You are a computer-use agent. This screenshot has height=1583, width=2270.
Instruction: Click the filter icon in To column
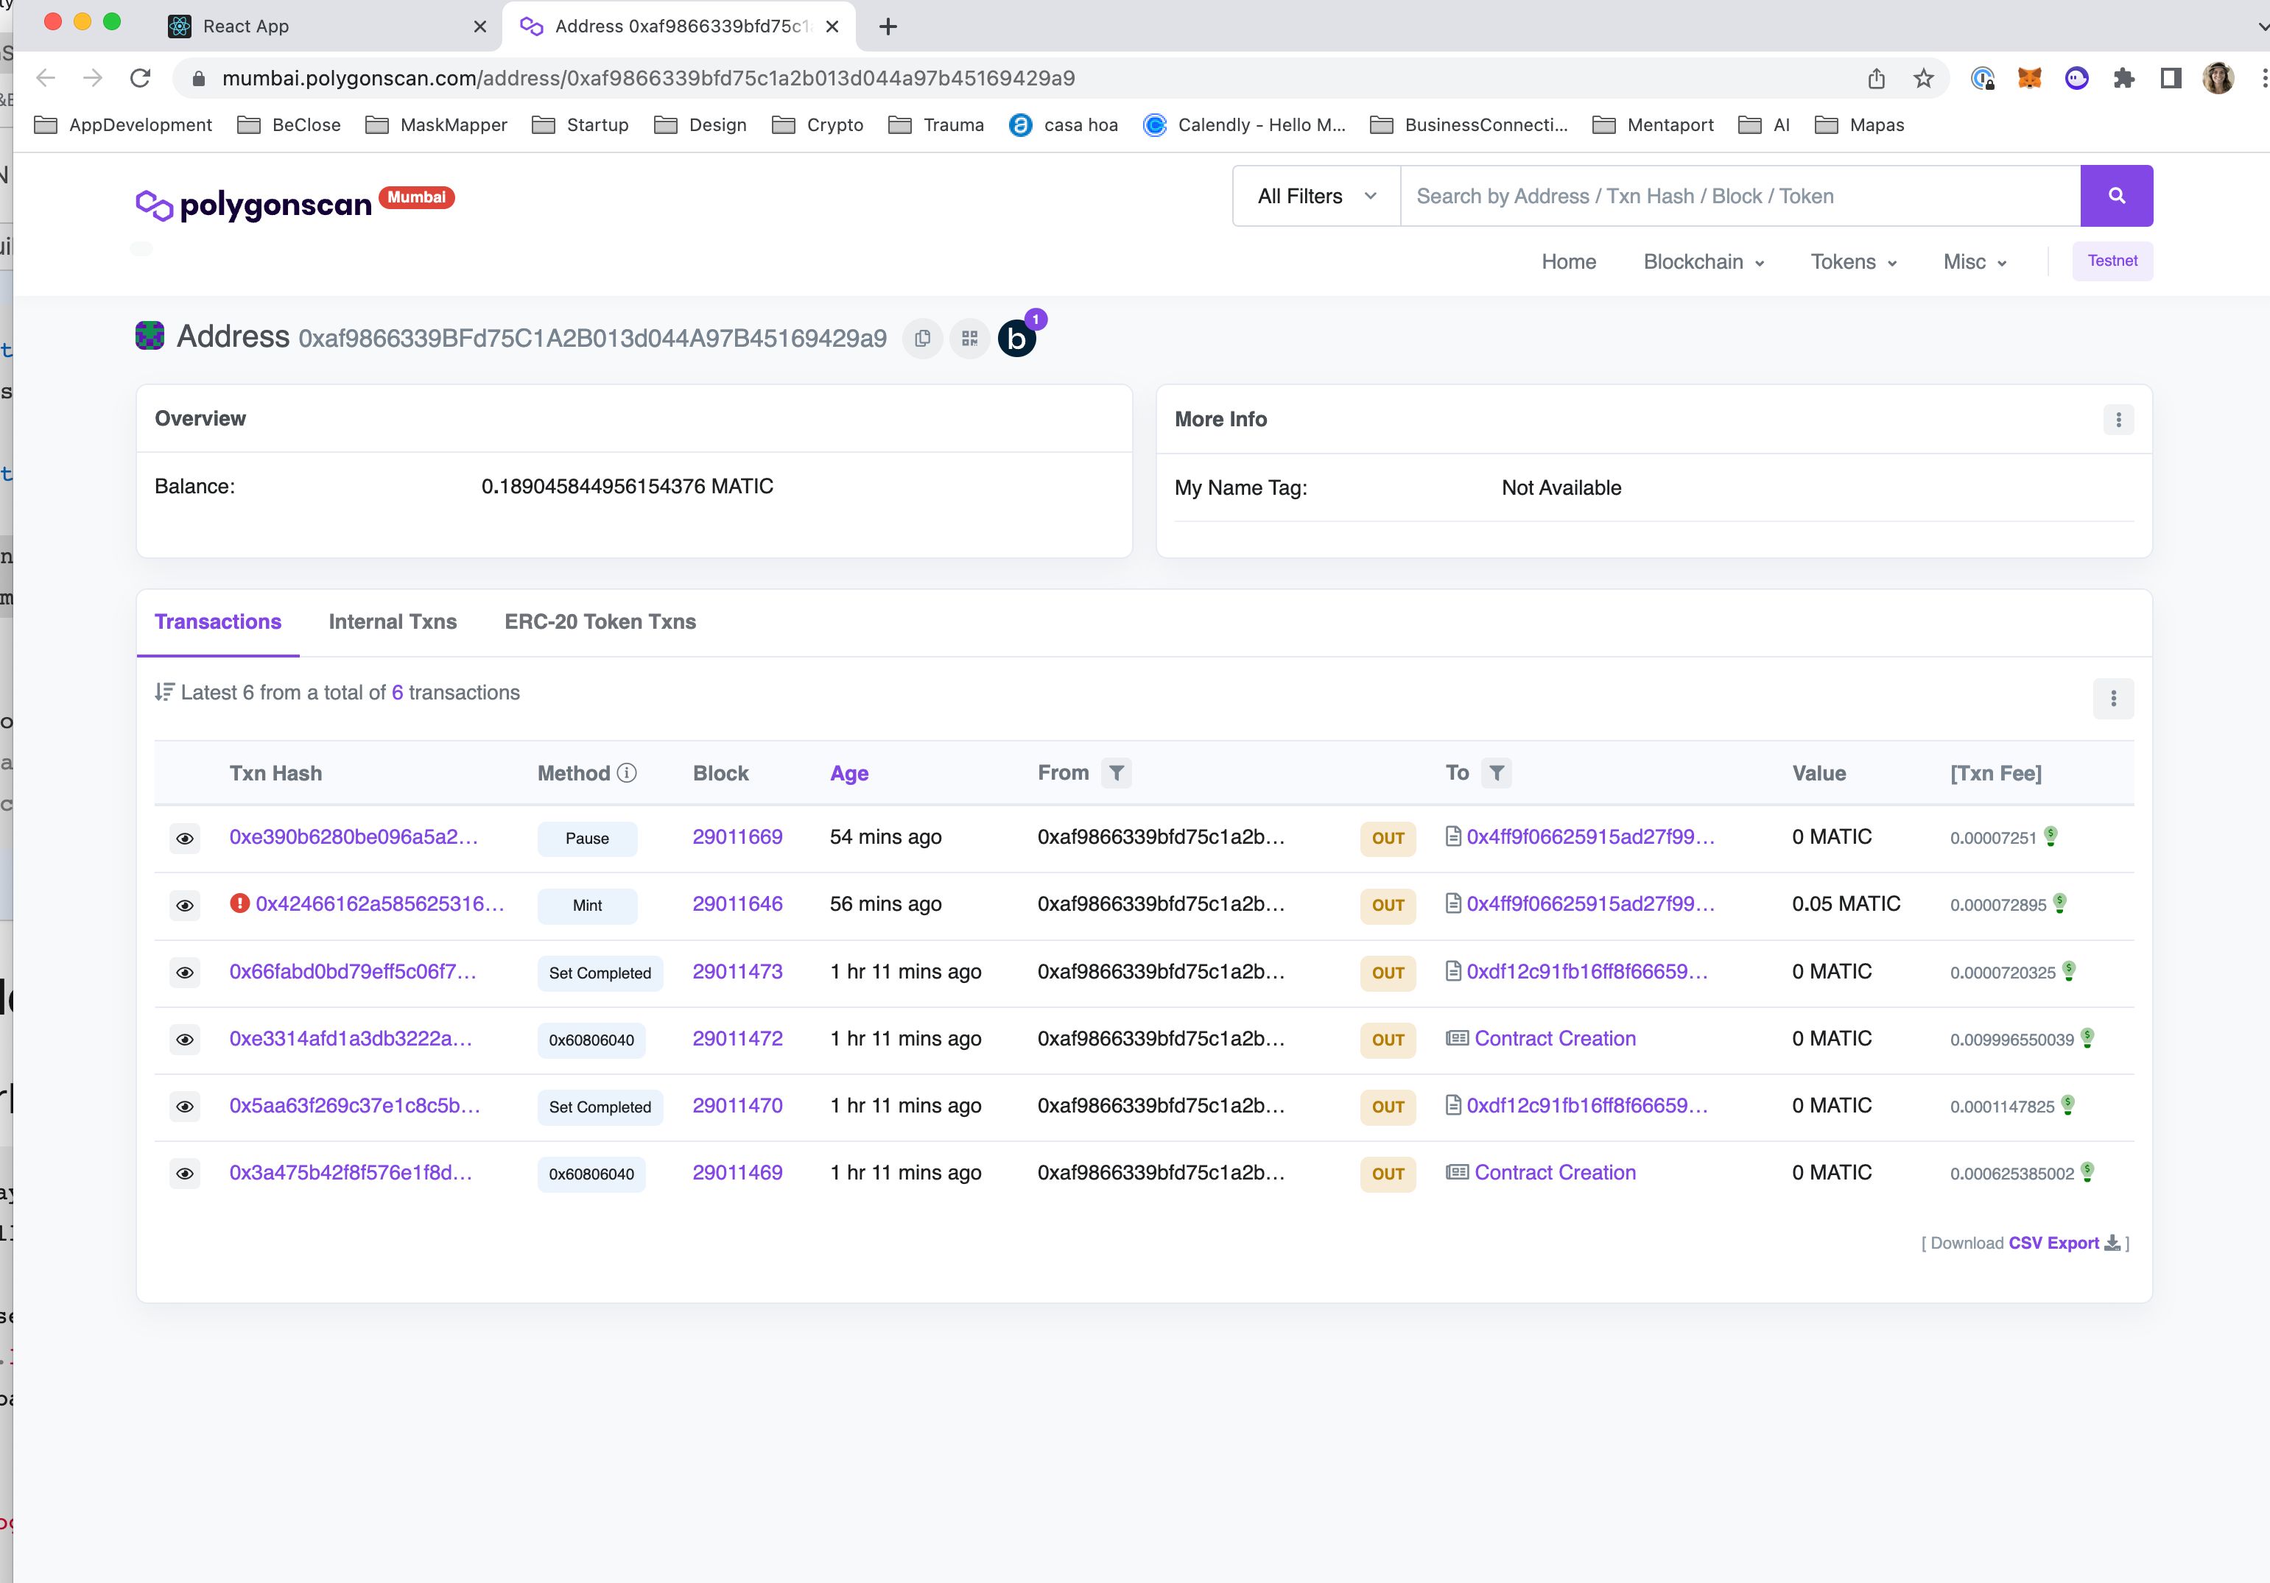[1497, 772]
